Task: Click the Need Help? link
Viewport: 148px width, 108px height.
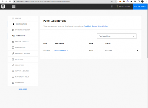Action: 23,89
